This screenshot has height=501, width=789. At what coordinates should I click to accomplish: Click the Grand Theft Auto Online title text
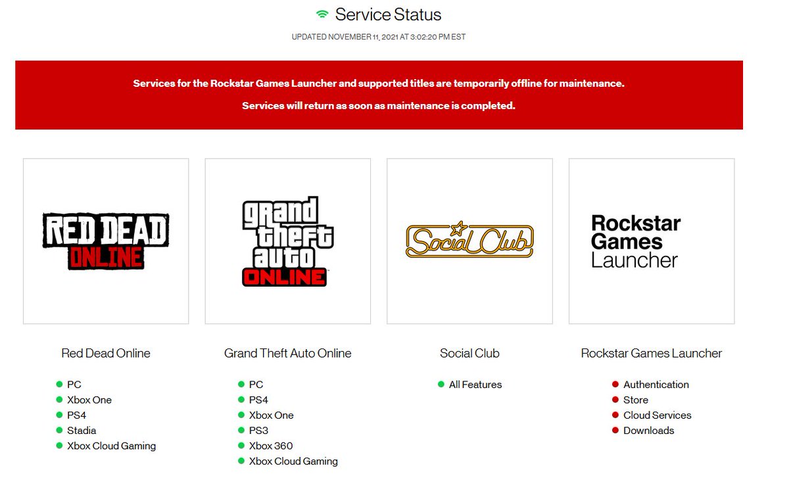(x=288, y=353)
